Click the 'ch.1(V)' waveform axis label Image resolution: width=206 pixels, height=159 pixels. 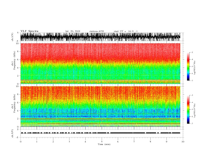point(12,37)
